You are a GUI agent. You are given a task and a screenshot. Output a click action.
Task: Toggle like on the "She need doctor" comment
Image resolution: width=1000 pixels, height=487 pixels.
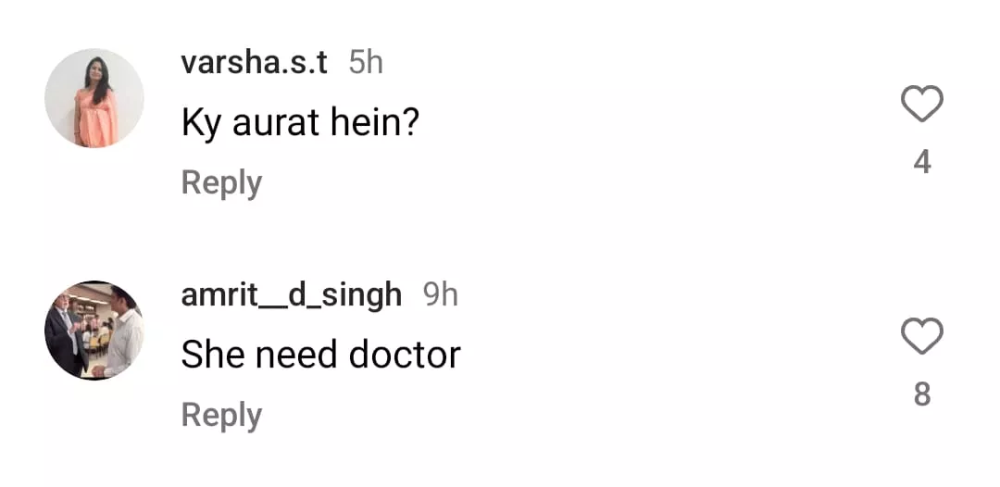[x=921, y=337]
